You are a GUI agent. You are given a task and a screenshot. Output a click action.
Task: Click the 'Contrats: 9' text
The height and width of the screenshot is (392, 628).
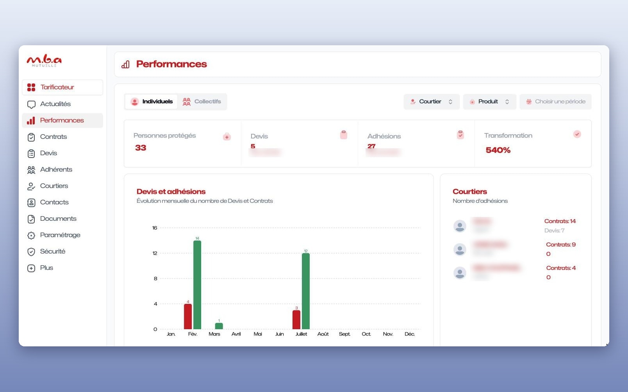coord(561,245)
